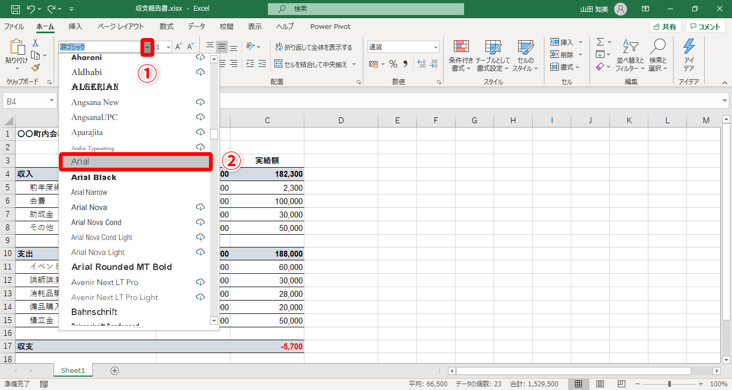
Task: Open 条件付き書式 conditional formatting
Action: click(461, 55)
